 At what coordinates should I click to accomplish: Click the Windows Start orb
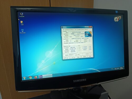coord(24,78)
